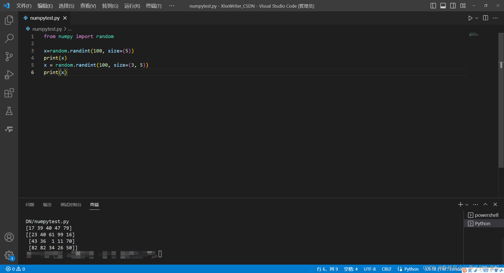
Task: Click numpytest.py in the breadcrumb
Action: (x=47, y=29)
